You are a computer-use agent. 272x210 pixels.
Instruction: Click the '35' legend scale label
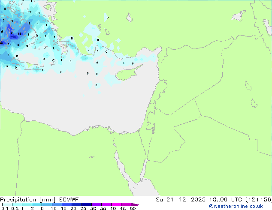[x=103, y=208]
